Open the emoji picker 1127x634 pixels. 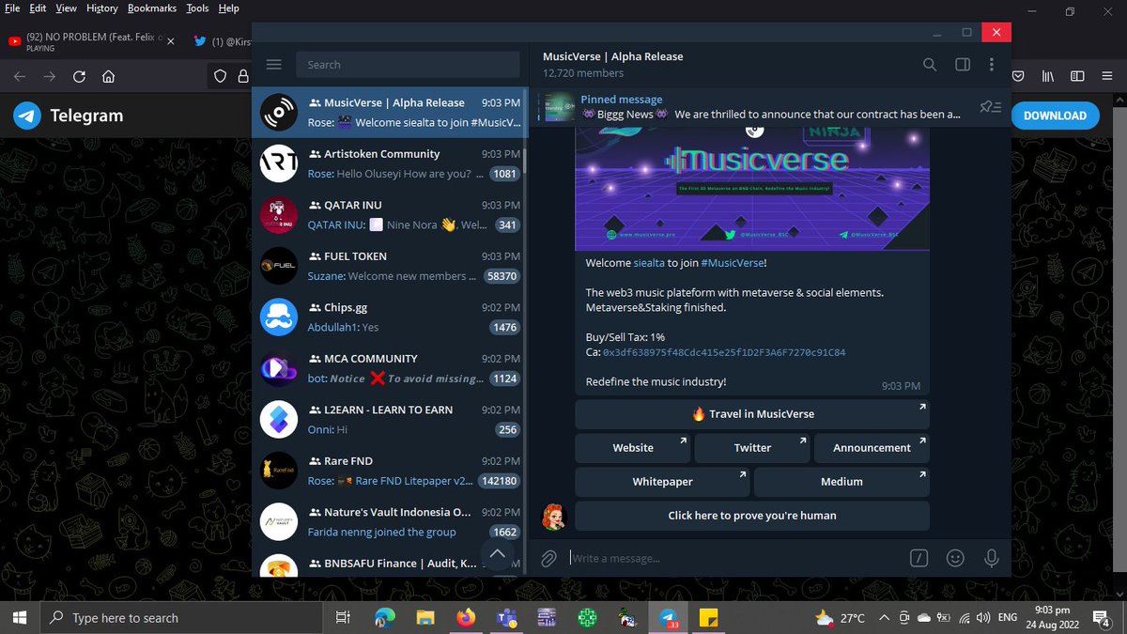point(955,558)
